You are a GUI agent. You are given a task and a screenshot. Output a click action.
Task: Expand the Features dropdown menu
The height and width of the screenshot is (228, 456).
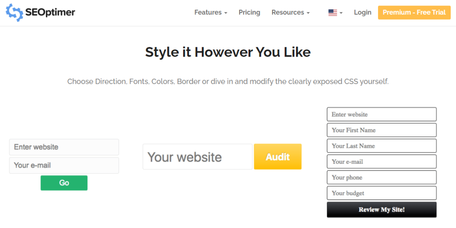211,12
